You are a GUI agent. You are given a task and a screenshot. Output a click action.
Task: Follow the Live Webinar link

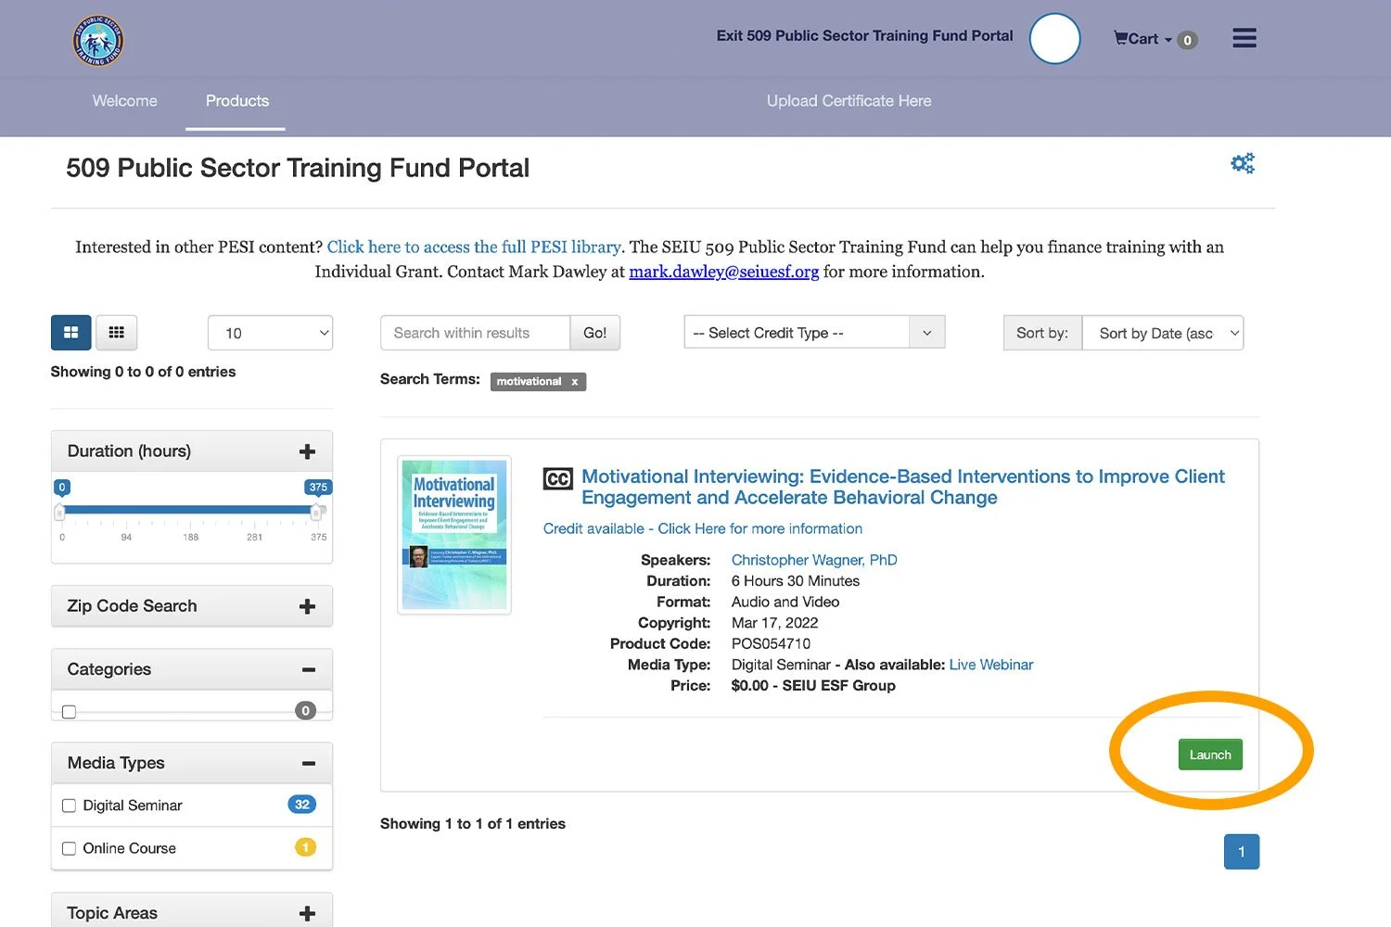pyautogui.click(x=990, y=665)
